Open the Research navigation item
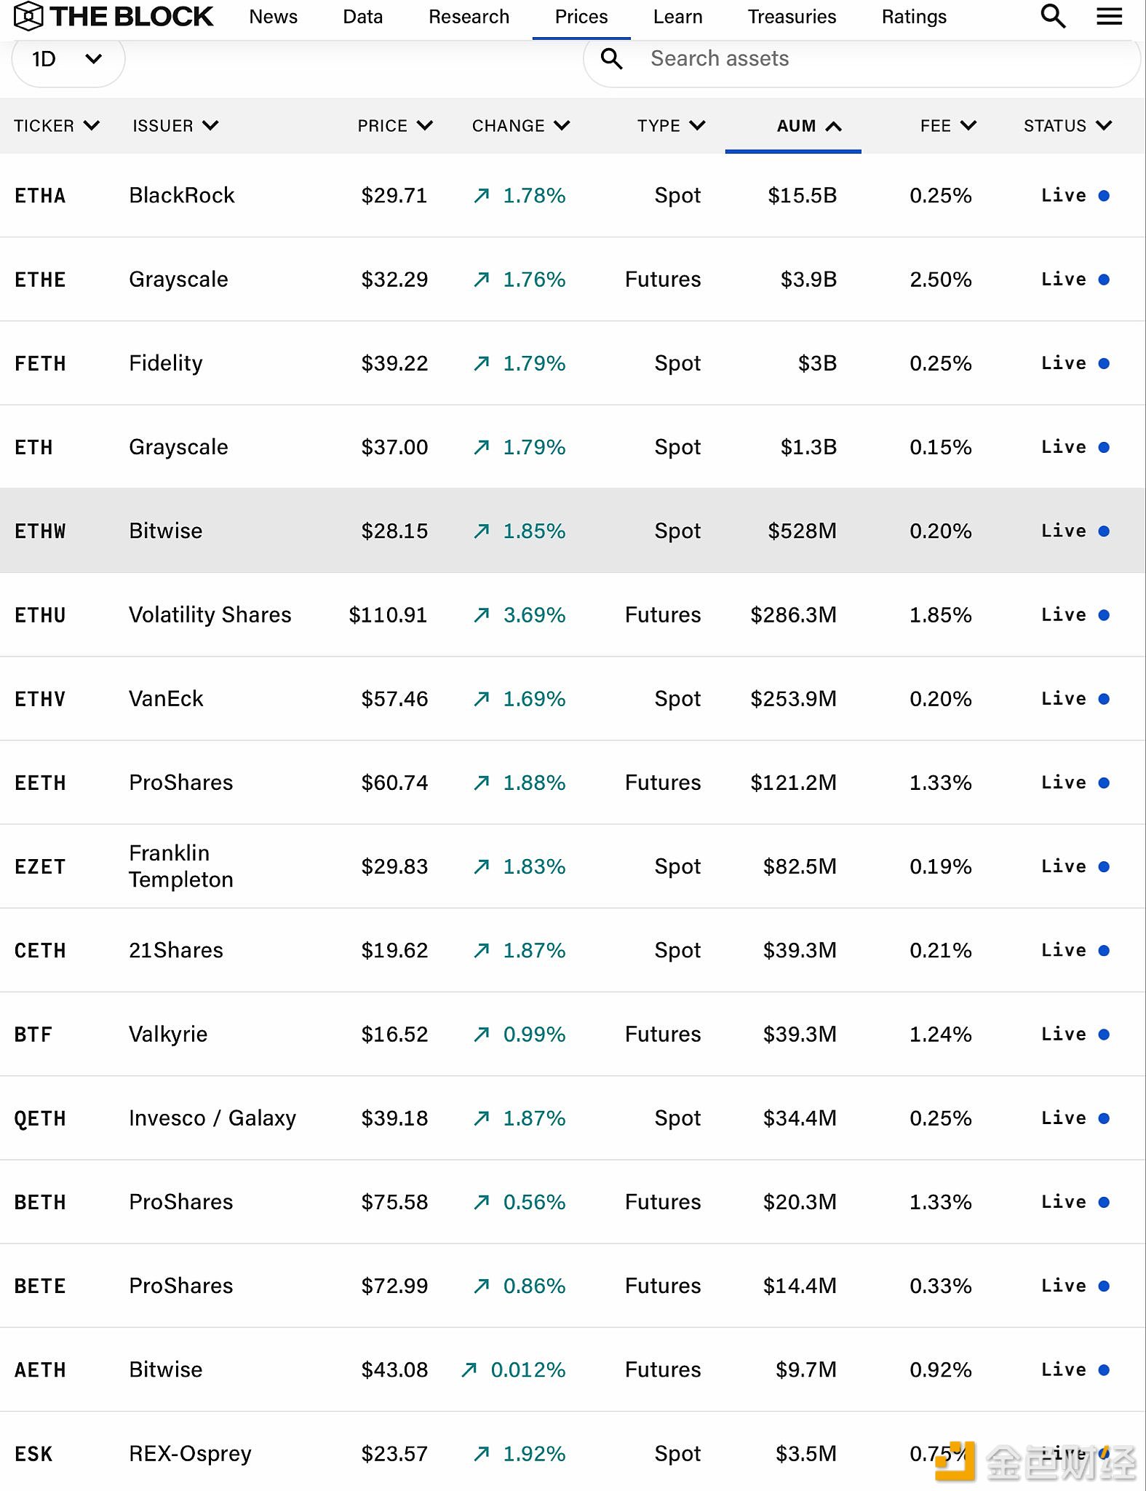The image size is (1146, 1491). 469,17
